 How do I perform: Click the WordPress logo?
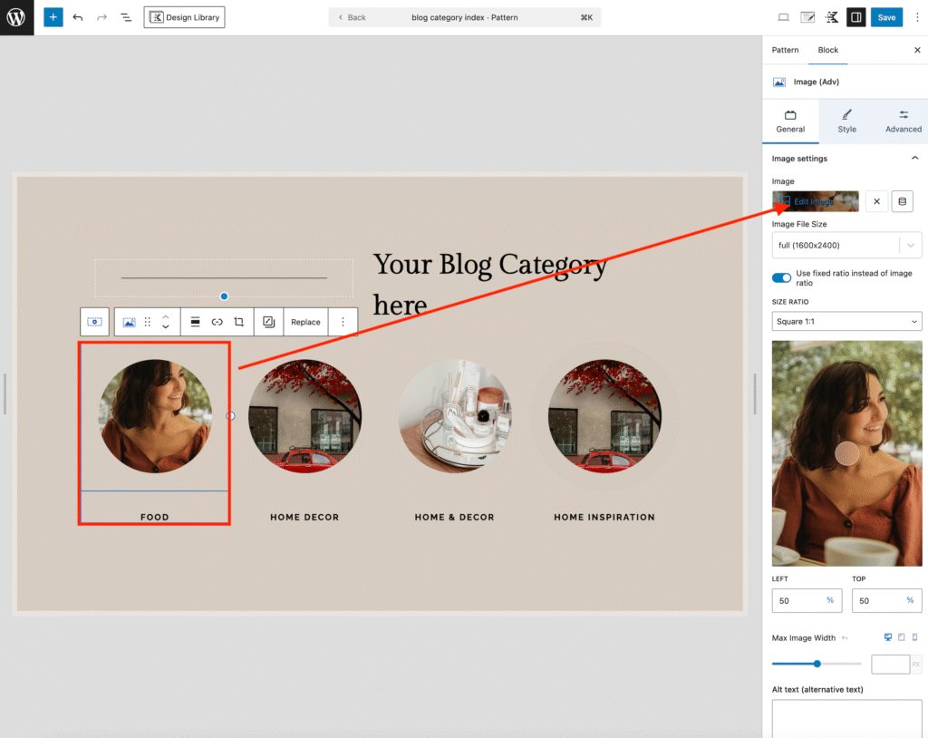click(16, 17)
